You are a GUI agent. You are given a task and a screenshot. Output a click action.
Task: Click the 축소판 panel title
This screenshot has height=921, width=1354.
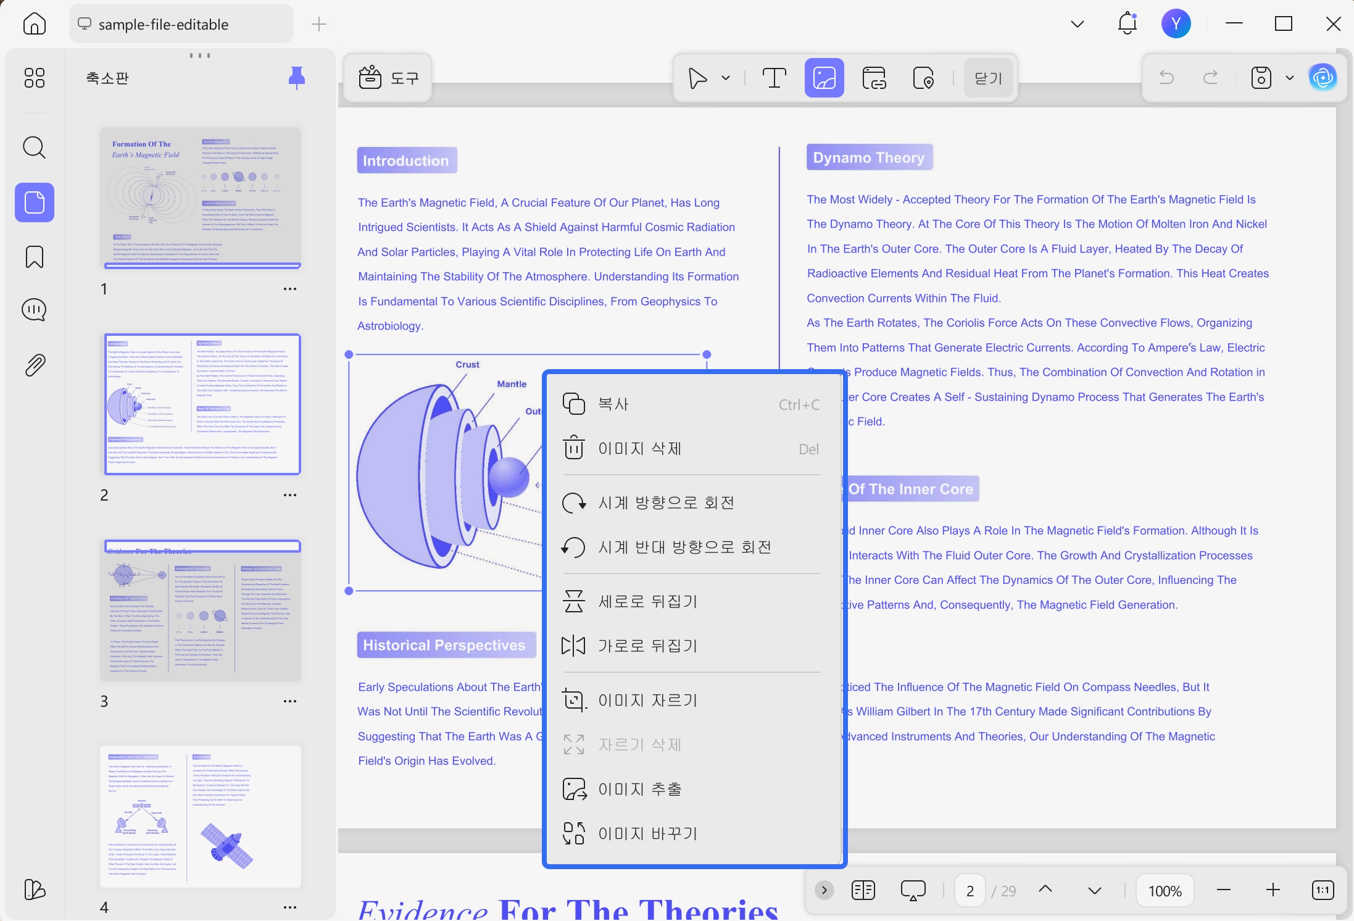pyautogui.click(x=107, y=78)
